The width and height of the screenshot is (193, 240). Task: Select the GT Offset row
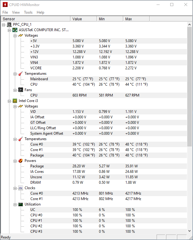click(108, 123)
